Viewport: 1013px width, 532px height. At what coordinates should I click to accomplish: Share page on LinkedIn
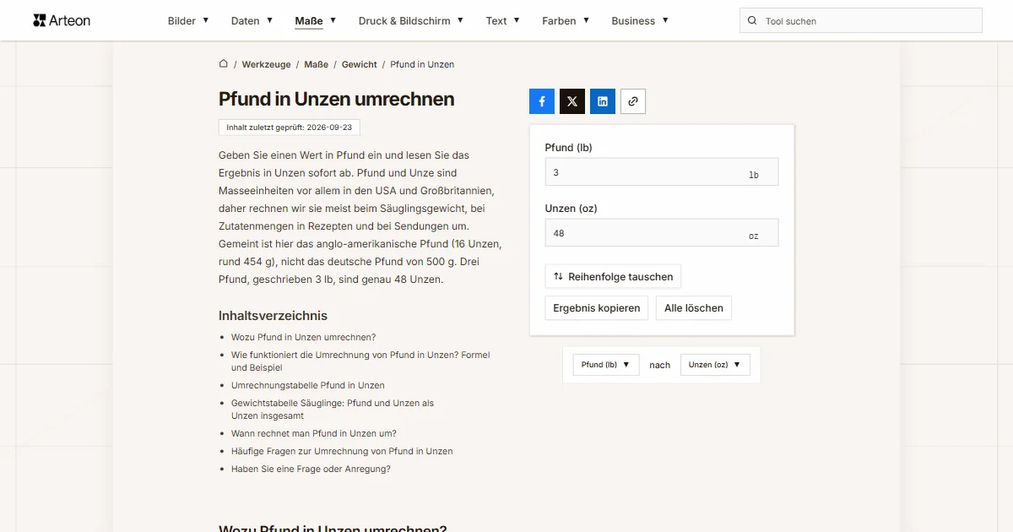click(x=603, y=101)
